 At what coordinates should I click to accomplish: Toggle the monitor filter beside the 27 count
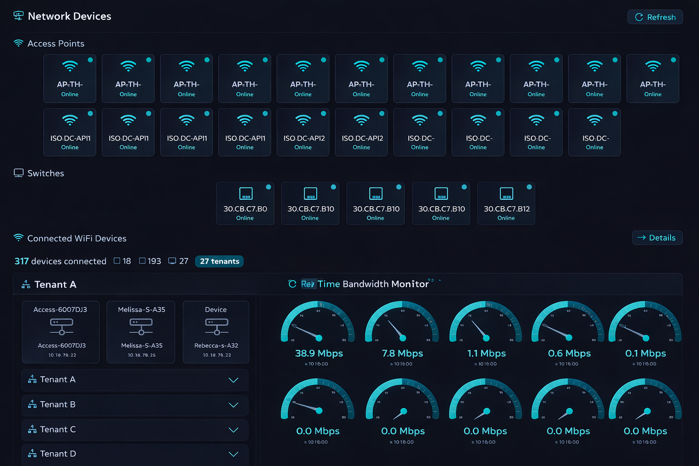pyautogui.click(x=172, y=261)
